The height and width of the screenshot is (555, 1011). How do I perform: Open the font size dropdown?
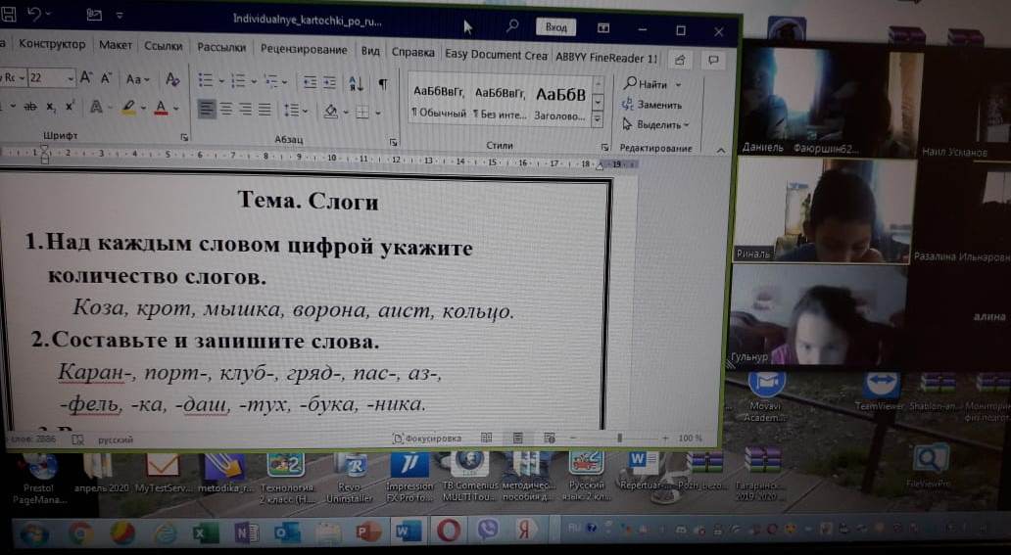pos(71,78)
